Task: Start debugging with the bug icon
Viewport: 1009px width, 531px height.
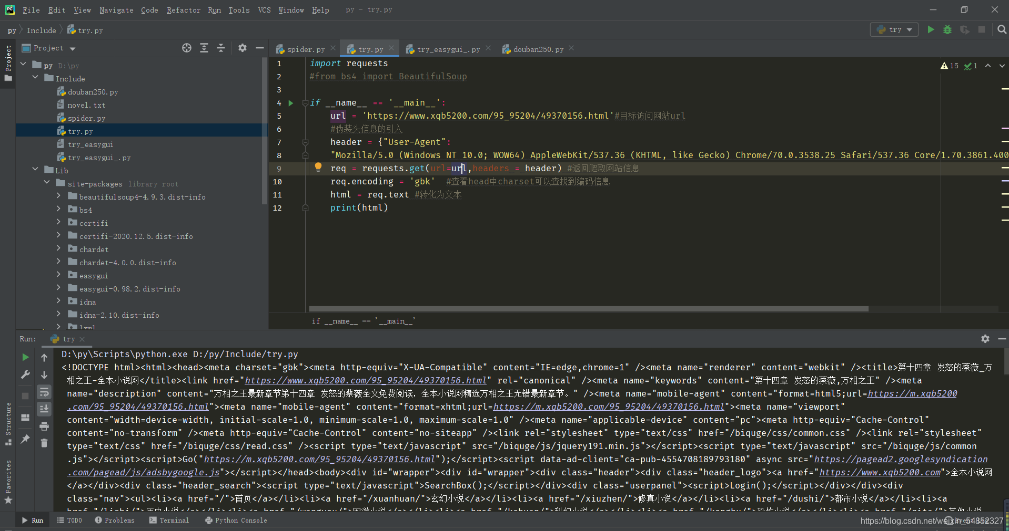Action: click(947, 30)
